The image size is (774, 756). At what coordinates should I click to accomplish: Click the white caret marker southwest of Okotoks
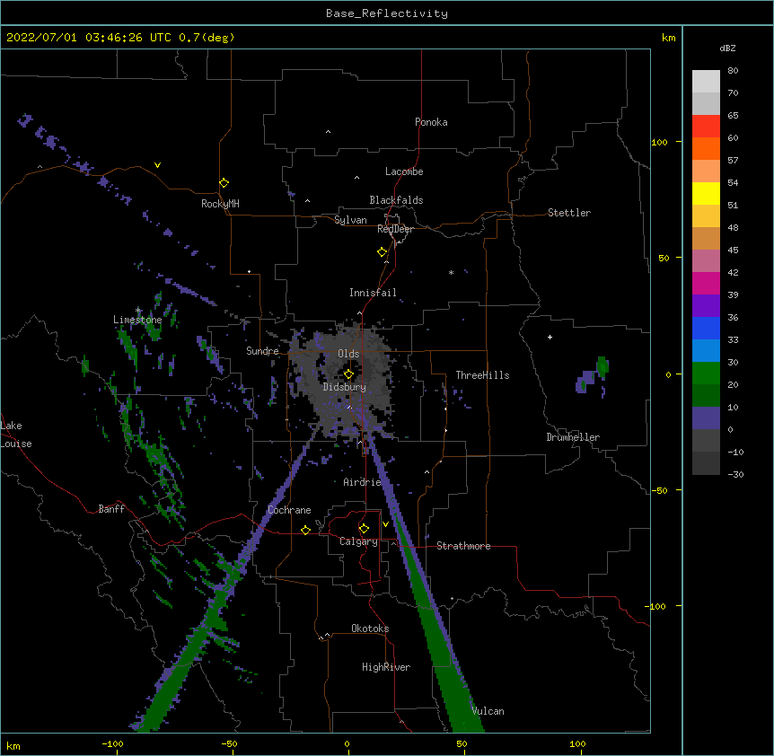(x=327, y=635)
